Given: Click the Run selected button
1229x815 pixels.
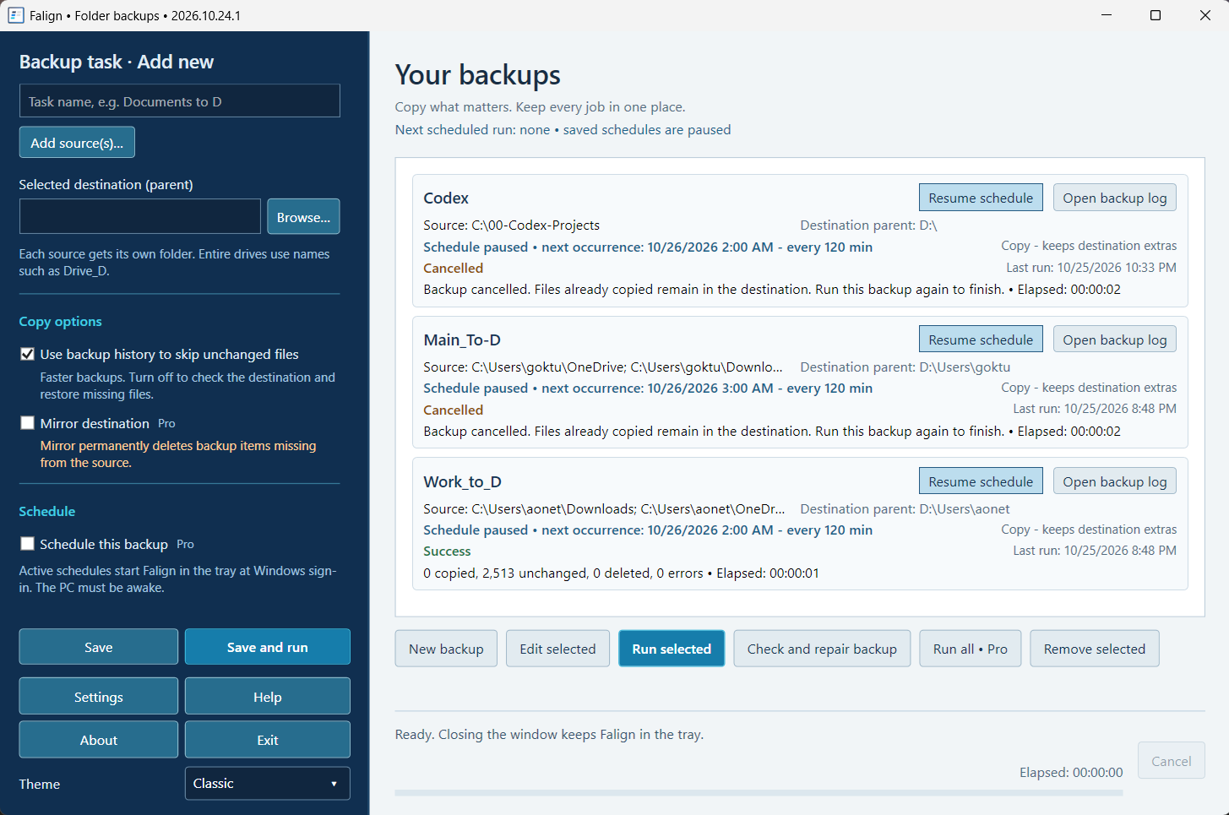Looking at the screenshot, I should coord(672,649).
